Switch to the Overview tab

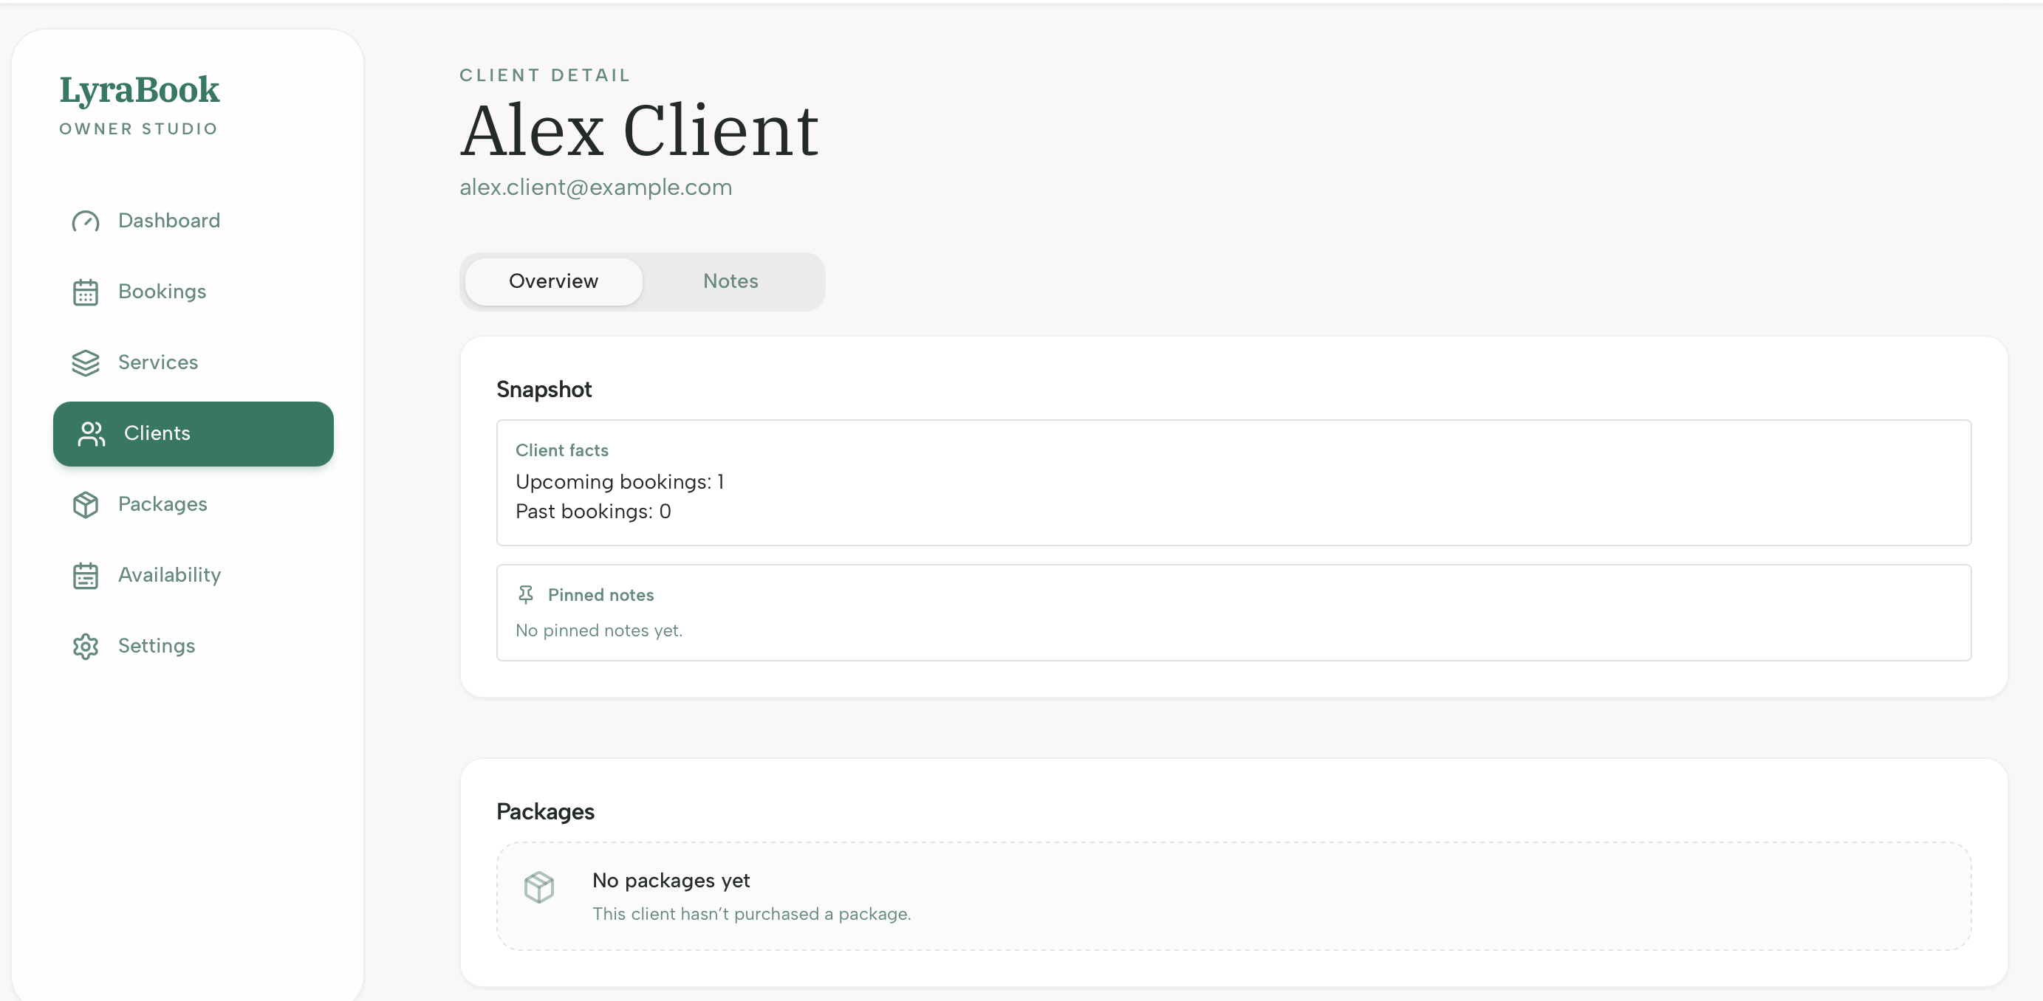coord(552,281)
